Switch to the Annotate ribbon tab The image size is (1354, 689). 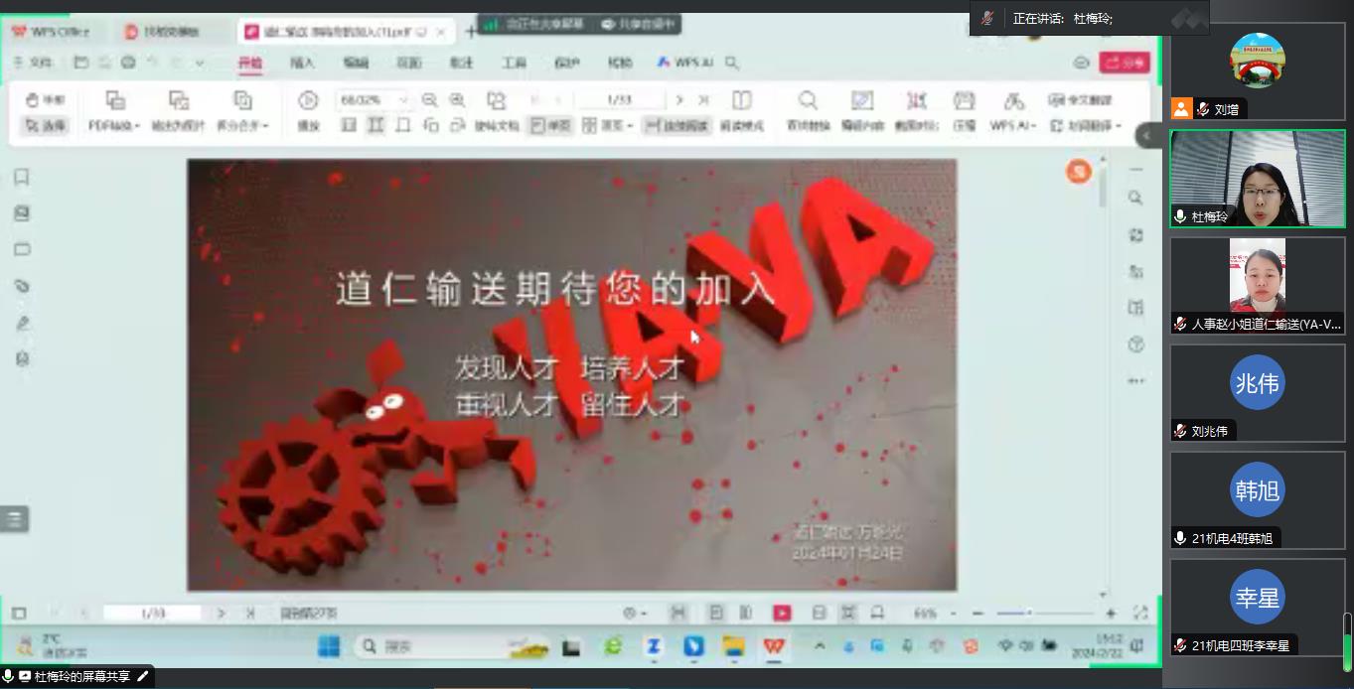pyautogui.click(x=461, y=63)
